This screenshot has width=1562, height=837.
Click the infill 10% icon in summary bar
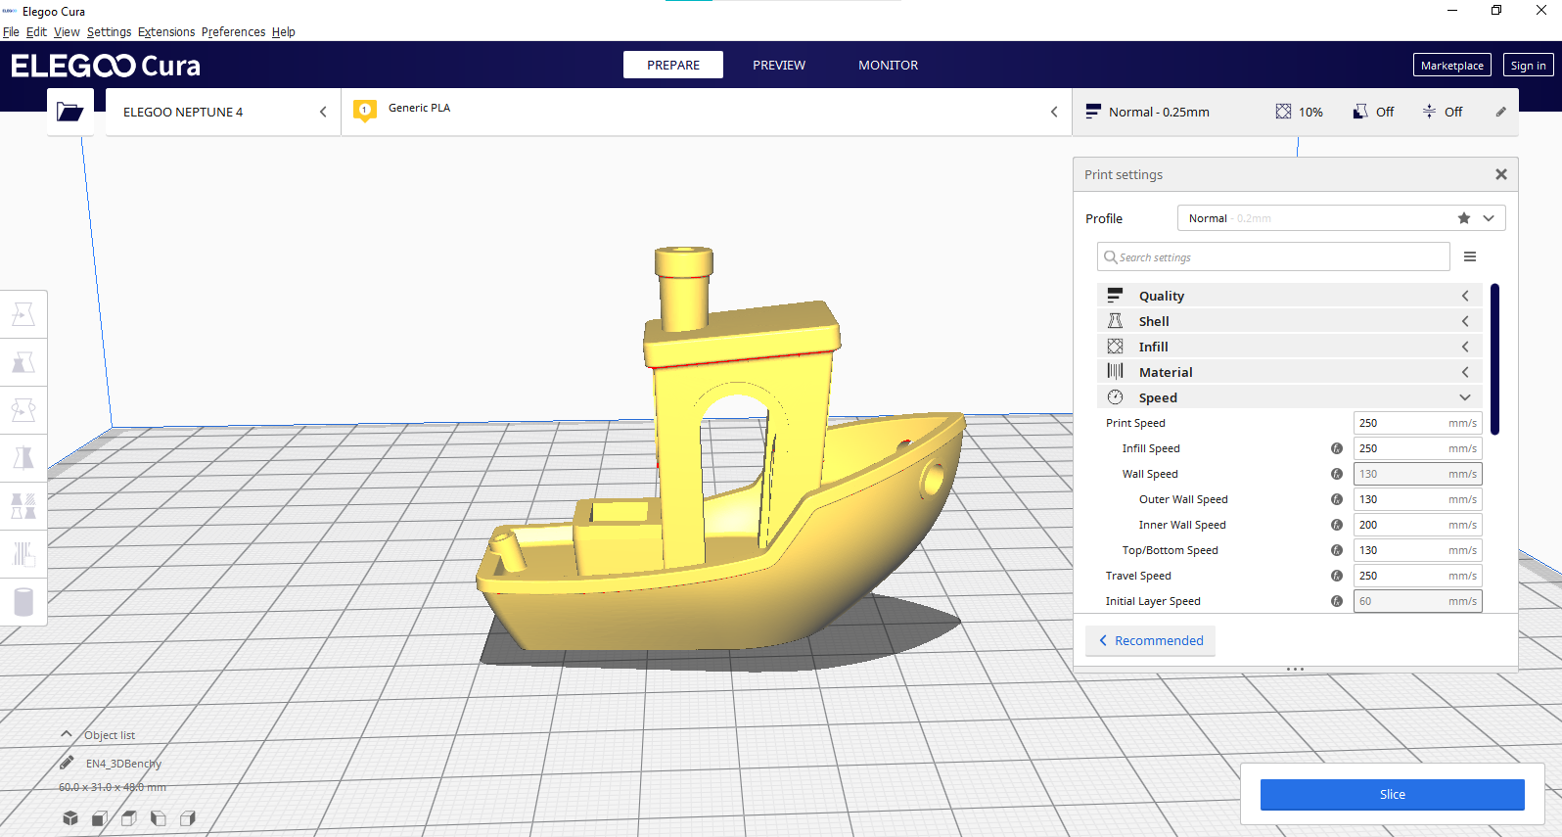(x=1283, y=112)
